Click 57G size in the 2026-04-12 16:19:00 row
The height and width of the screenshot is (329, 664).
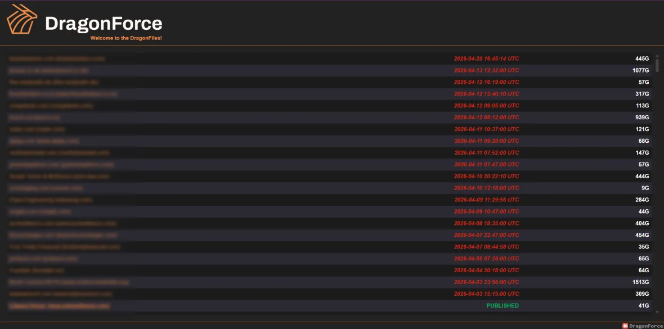click(644, 82)
